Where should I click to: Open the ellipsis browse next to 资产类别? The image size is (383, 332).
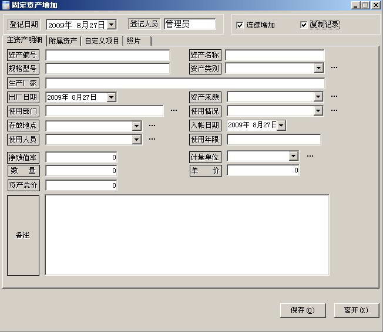pos(334,67)
